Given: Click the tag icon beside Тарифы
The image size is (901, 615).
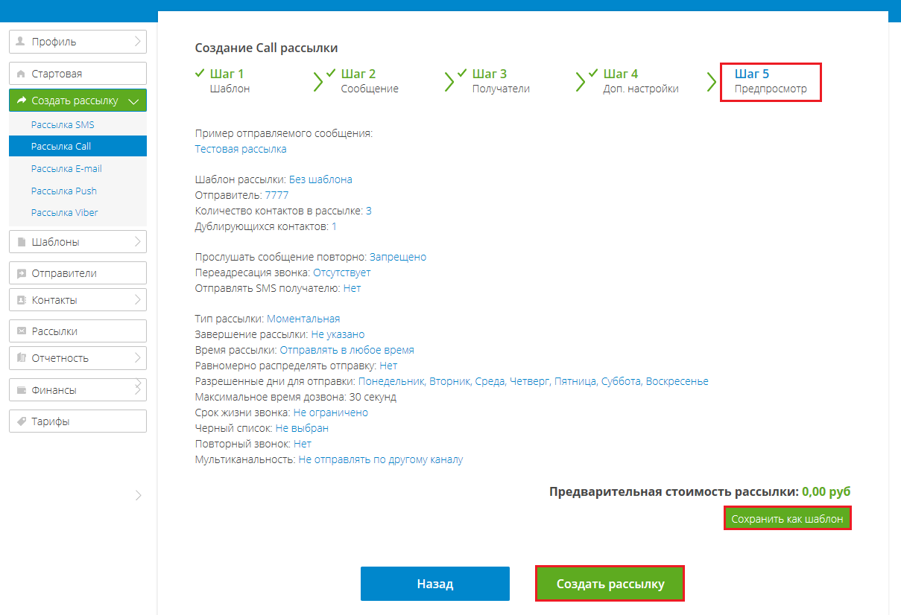Looking at the screenshot, I should tap(21, 421).
